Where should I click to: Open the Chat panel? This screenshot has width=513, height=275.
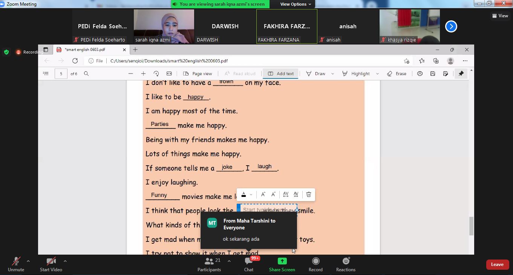point(249,264)
